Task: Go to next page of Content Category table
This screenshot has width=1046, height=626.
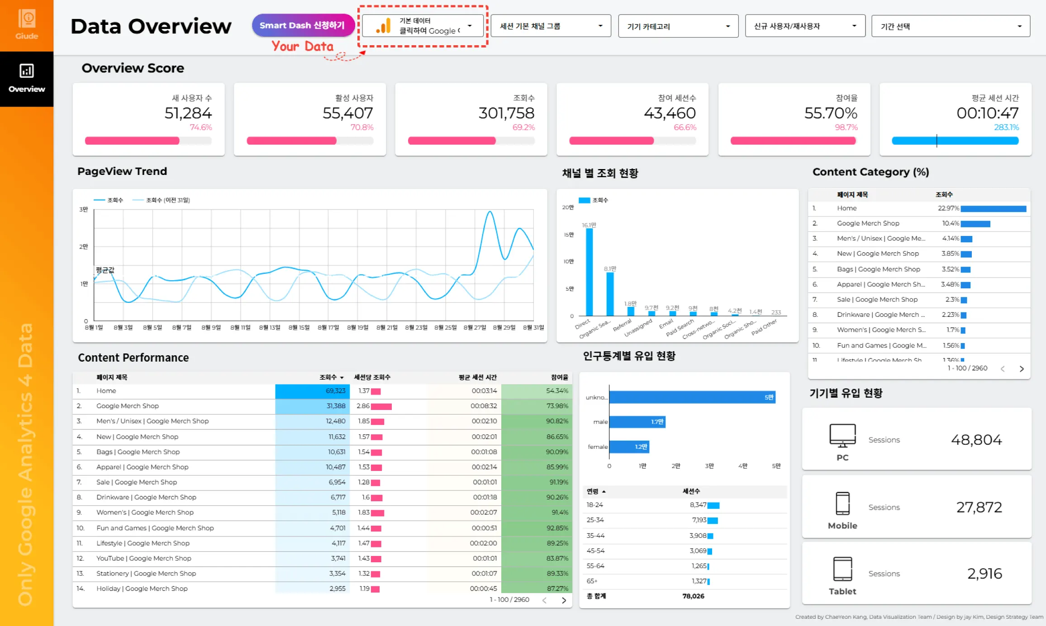Action: pos(1022,369)
